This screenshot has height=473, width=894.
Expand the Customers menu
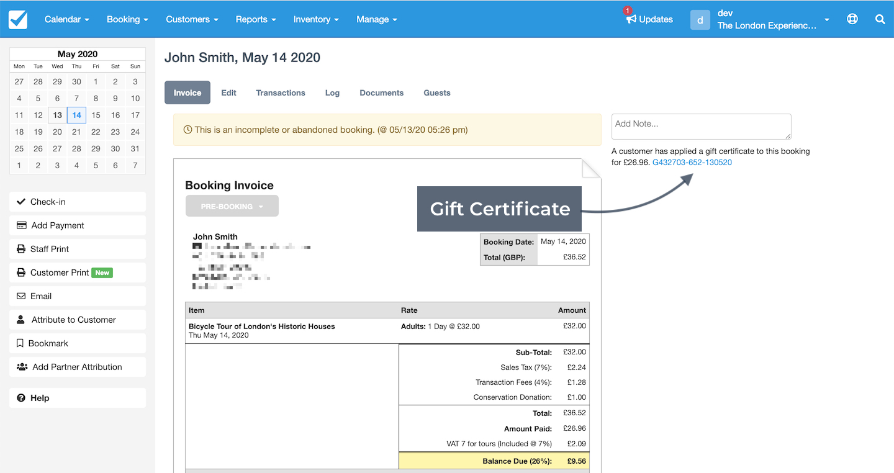point(192,19)
